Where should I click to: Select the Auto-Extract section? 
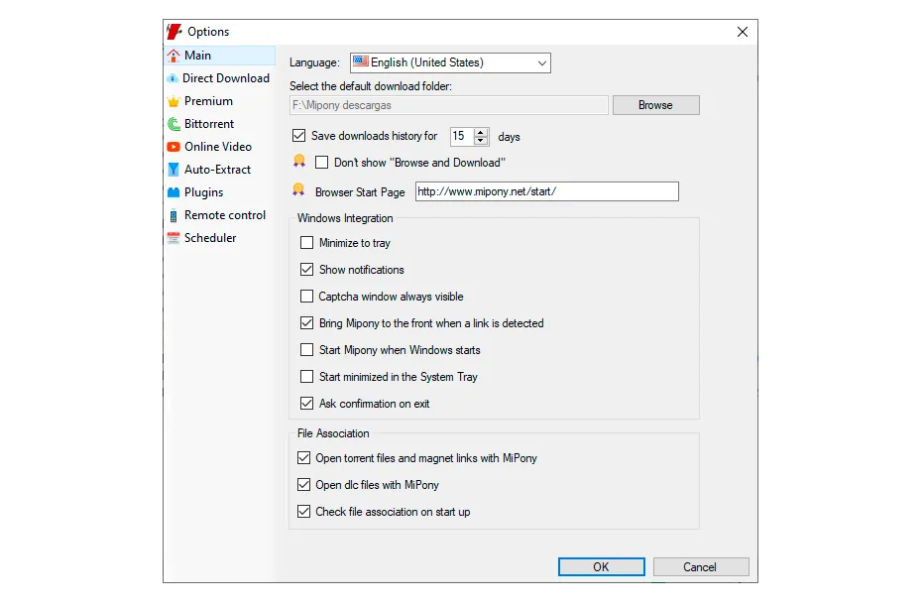220,170
